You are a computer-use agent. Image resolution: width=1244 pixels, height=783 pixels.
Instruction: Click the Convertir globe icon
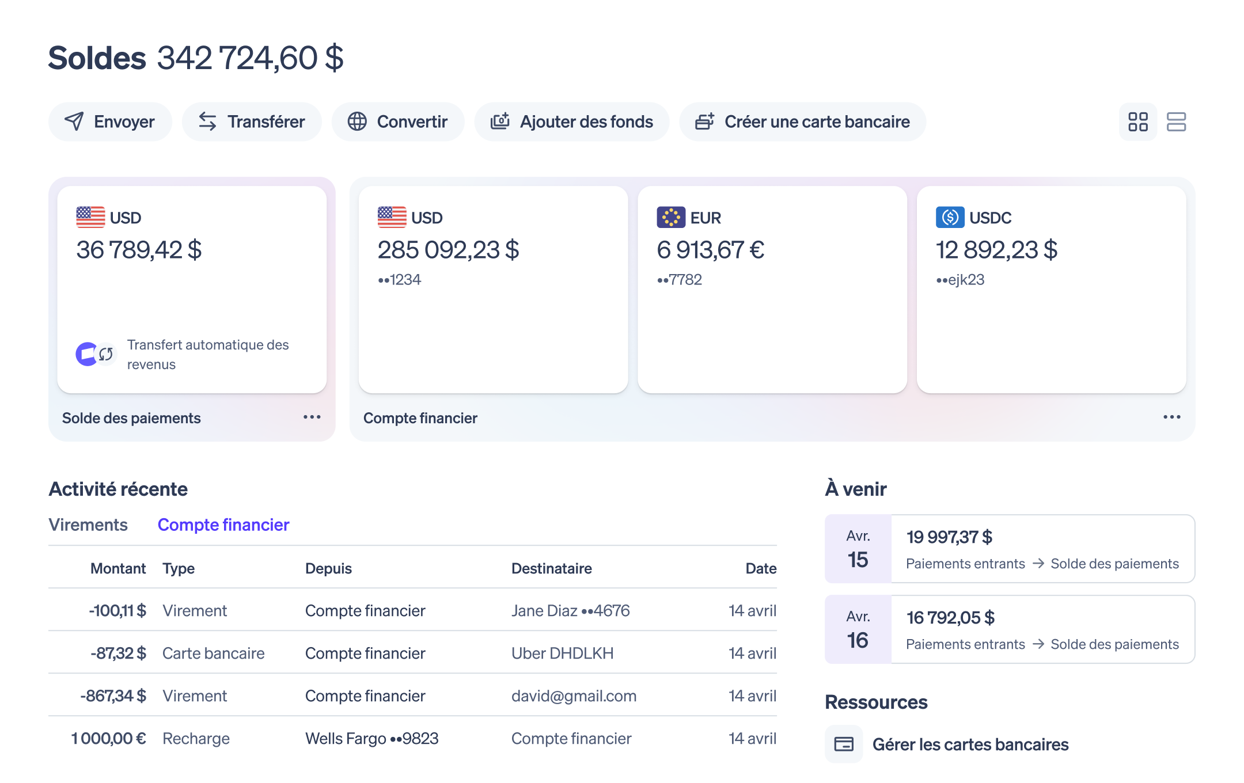tap(357, 121)
